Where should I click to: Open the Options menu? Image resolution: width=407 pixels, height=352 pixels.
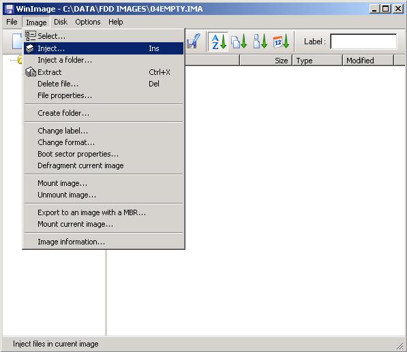(x=88, y=22)
